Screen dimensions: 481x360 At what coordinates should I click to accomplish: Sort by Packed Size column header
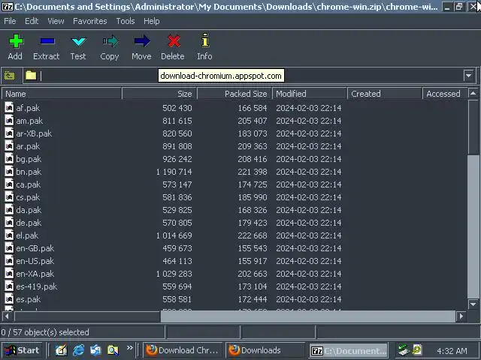point(234,94)
